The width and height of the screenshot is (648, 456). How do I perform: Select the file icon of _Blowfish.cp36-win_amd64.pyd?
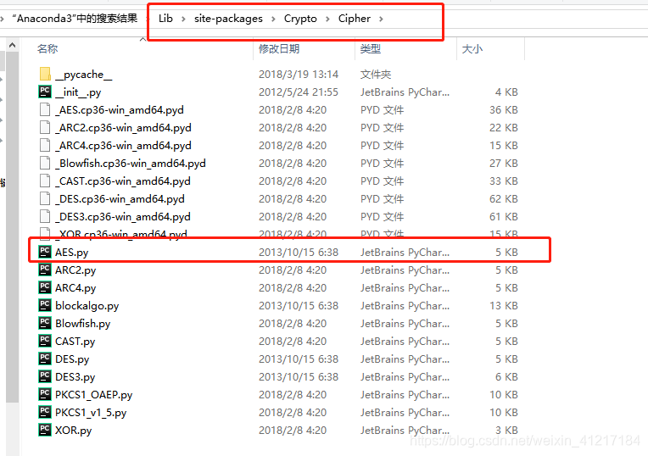pyautogui.click(x=45, y=163)
